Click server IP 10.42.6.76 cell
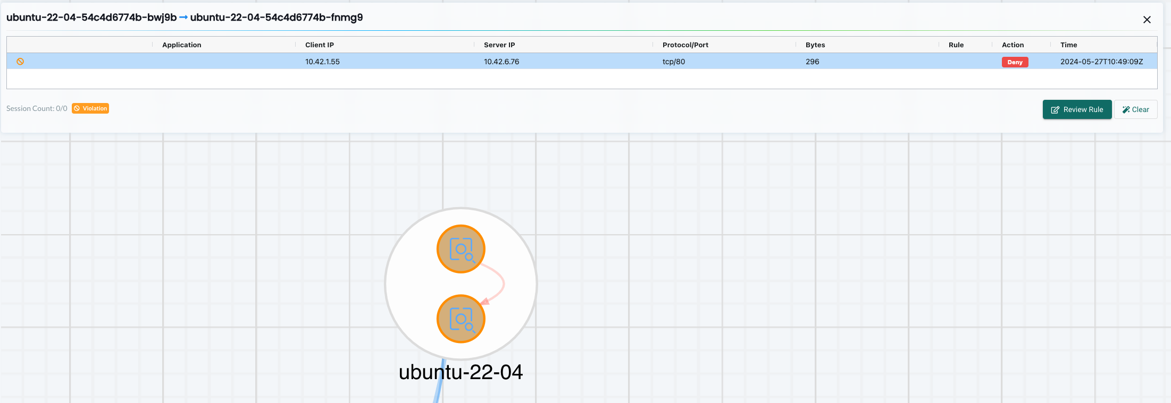 coord(501,62)
